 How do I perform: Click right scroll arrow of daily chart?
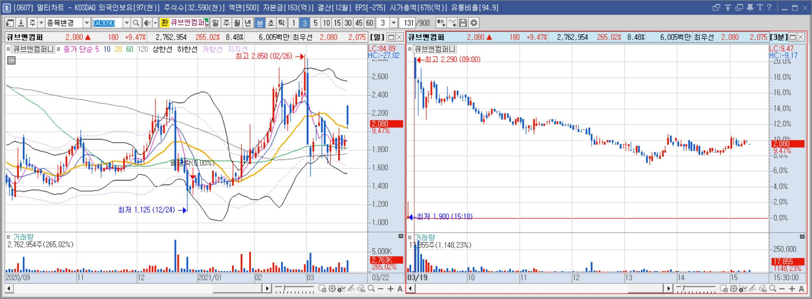click(x=267, y=289)
